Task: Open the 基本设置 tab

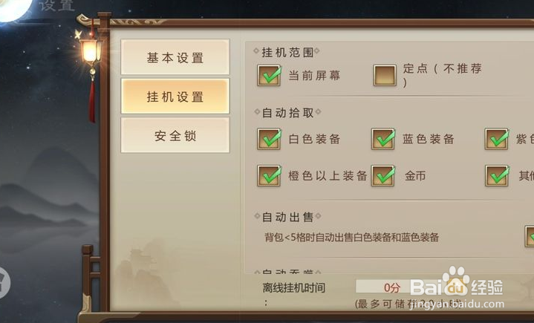Action: [175, 57]
